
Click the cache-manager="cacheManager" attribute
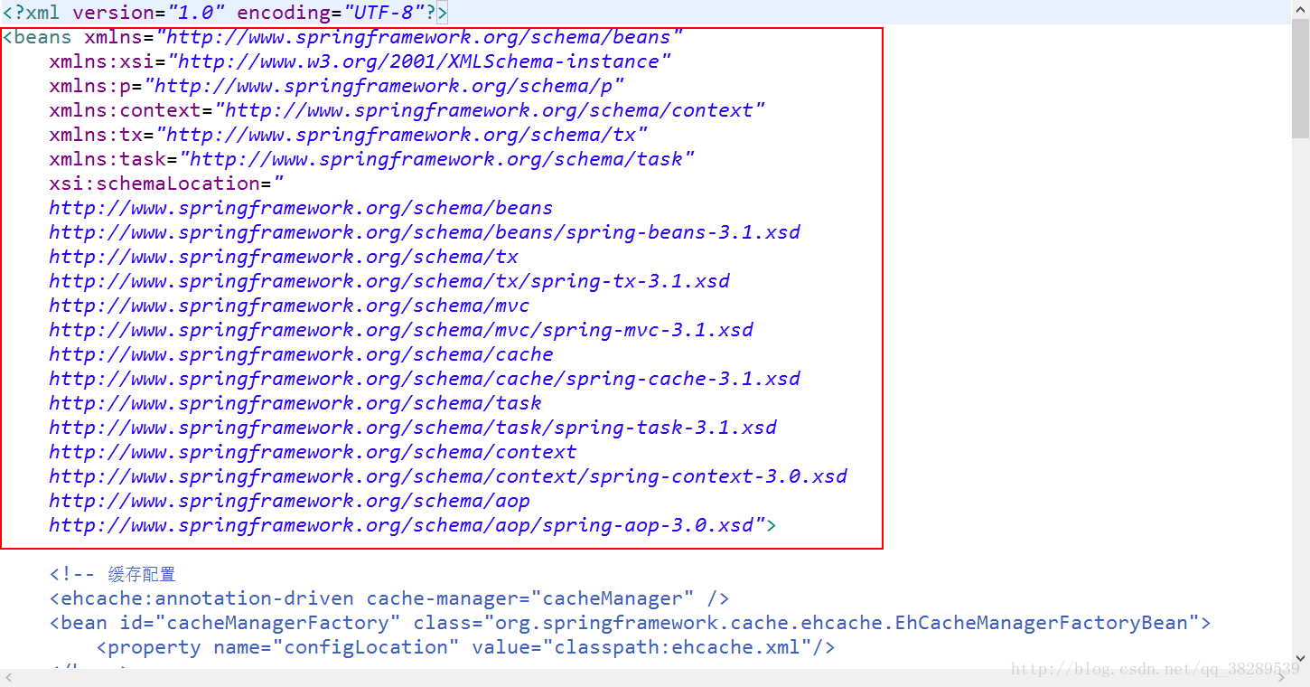[x=530, y=599]
